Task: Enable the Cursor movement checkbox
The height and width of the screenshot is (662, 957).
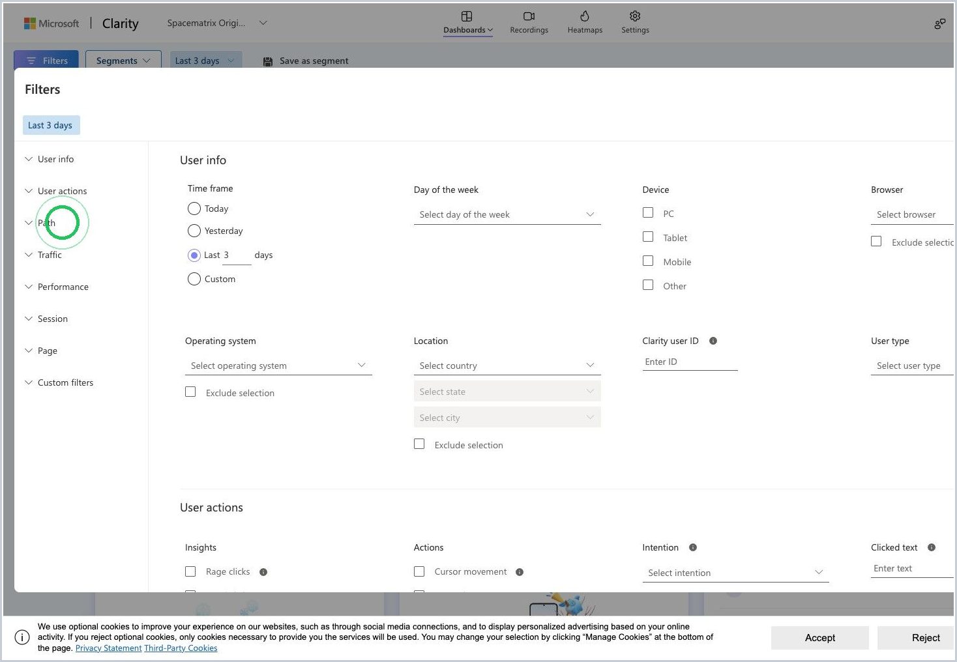Action: pyautogui.click(x=419, y=571)
